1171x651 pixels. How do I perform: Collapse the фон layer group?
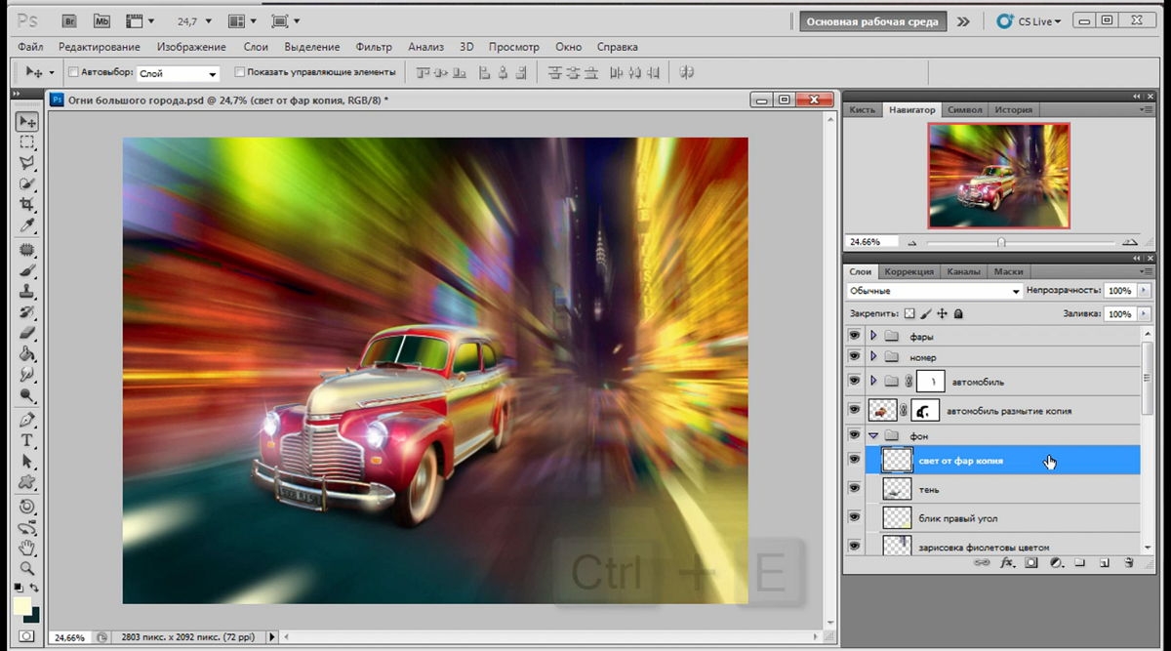pyautogui.click(x=873, y=436)
